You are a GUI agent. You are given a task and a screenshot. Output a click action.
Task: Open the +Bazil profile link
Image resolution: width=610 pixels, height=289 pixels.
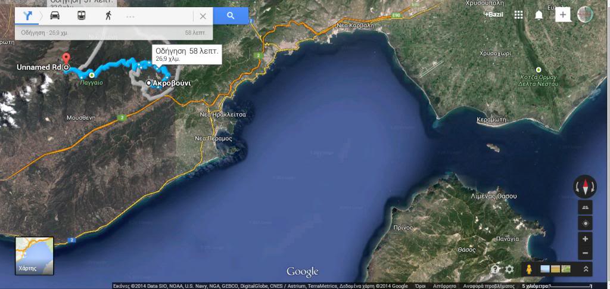(x=494, y=14)
